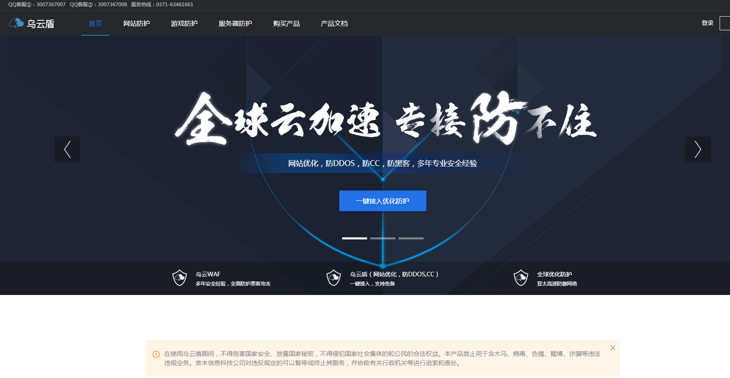Switch to third carousel indicator bar
Viewport: 730px width, 378px height.
[x=411, y=238]
